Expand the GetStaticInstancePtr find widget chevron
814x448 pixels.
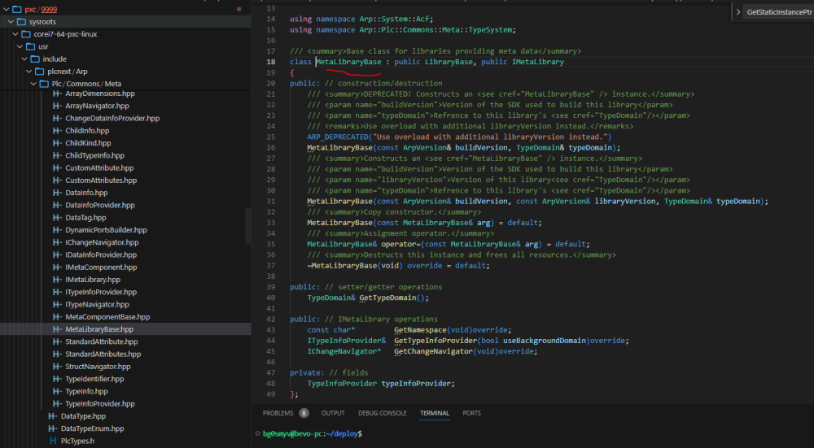click(737, 12)
